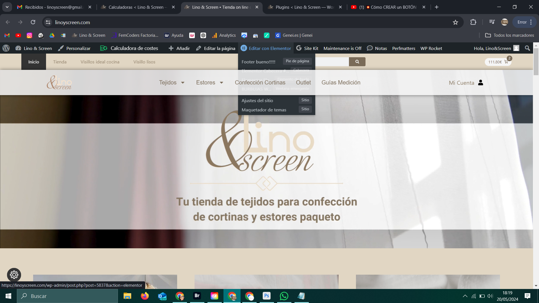Screen dimensions: 539x303
Task: Open the Windows Start menu
Action: click(8, 296)
